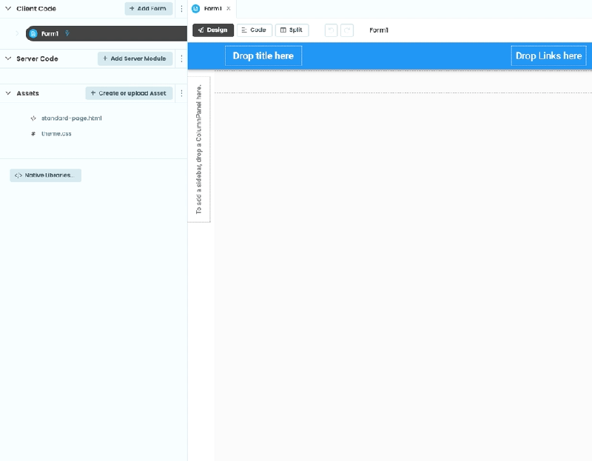The width and height of the screenshot is (592, 461).
Task: Toggle the Design view mode
Action: tap(213, 30)
